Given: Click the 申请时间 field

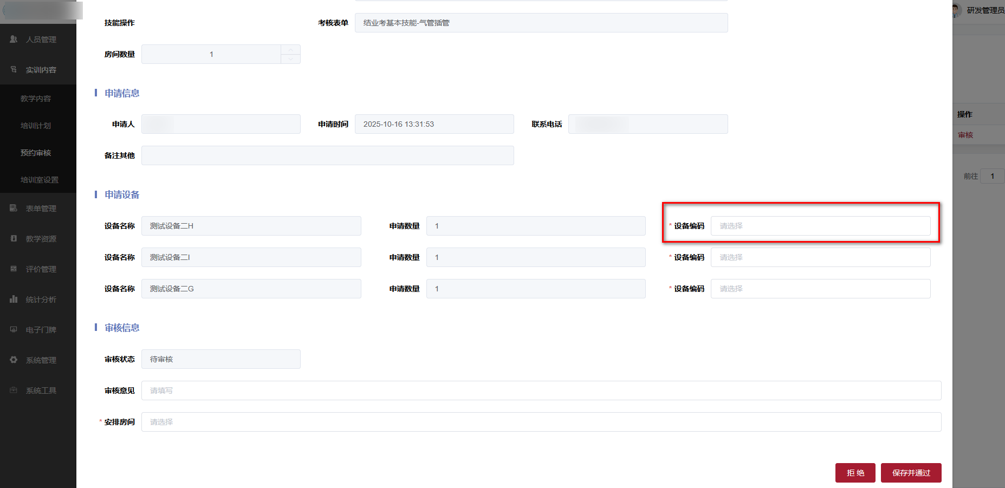Looking at the screenshot, I should (x=435, y=124).
